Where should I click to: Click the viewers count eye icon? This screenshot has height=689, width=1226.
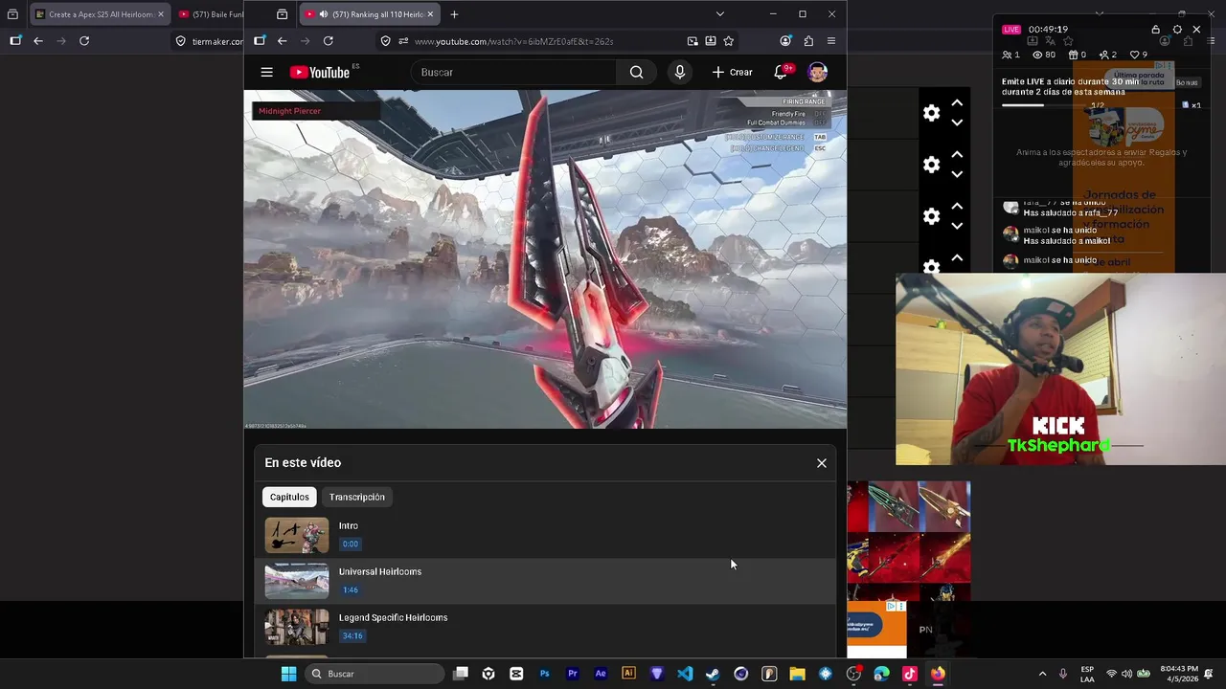point(1036,55)
